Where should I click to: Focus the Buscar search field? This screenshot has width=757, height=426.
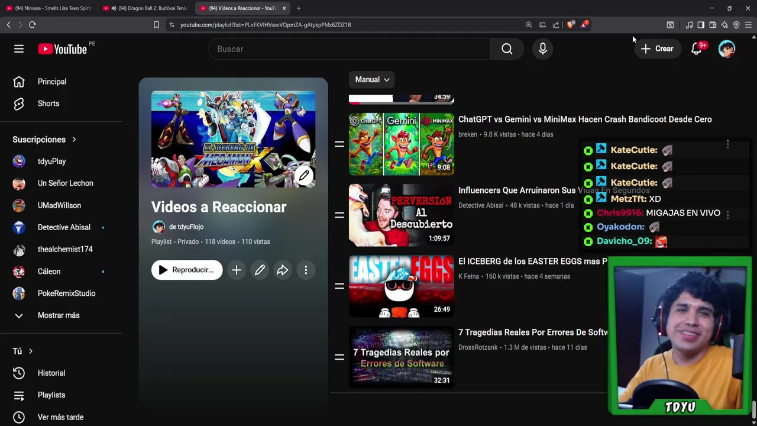click(x=349, y=49)
